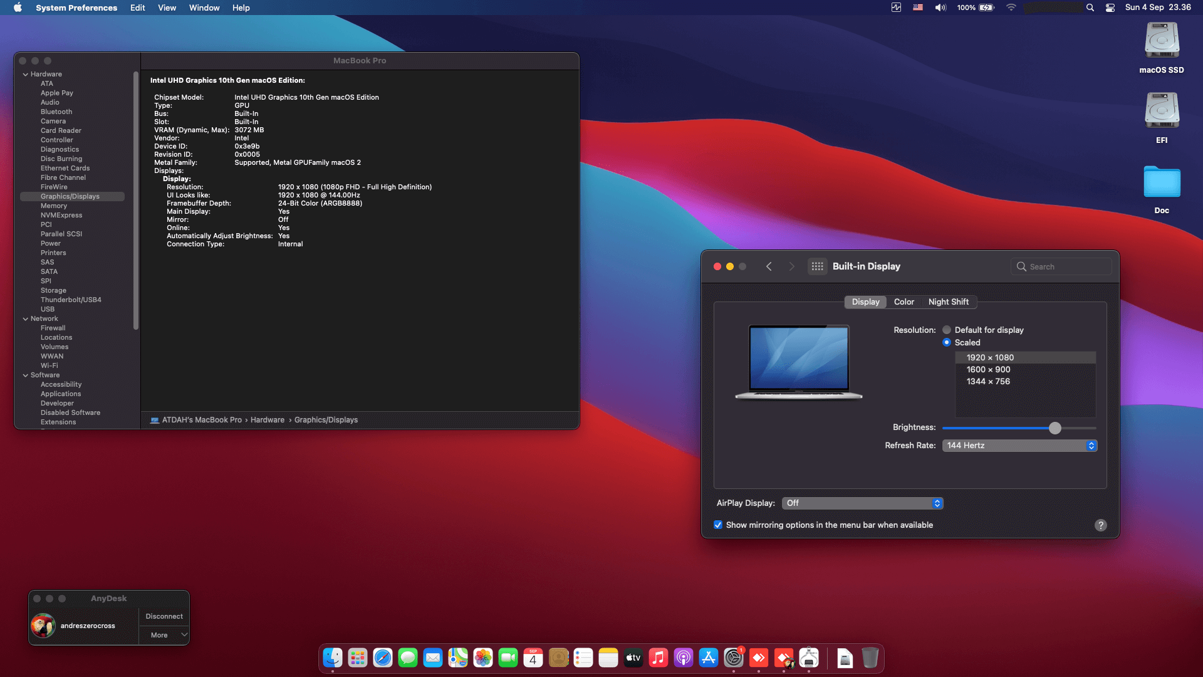
Task: Open Launchpad in the Dock
Action: pyautogui.click(x=358, y=658)
